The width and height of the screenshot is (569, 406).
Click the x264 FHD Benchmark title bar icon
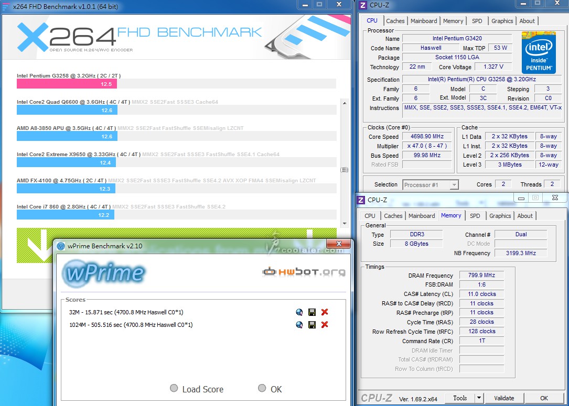coord(6,6)
